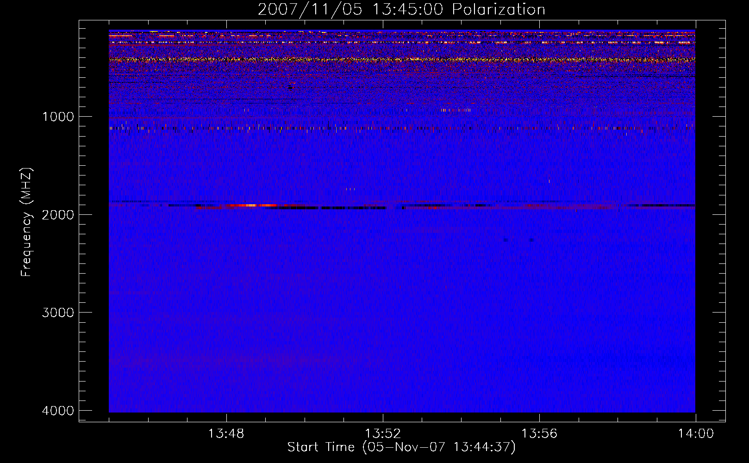
Task: Click the 'Start Time (05-Nov-07 13:44:37)' label
Action: 401,447
